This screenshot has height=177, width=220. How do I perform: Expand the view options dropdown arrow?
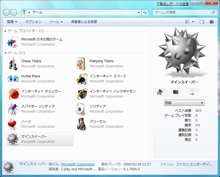click(x=193, y=22)
